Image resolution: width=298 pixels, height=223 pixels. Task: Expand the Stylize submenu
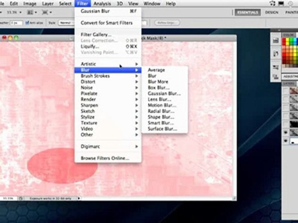tap(108, 117)
